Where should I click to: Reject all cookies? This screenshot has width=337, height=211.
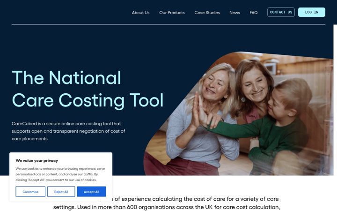(61, 192)
